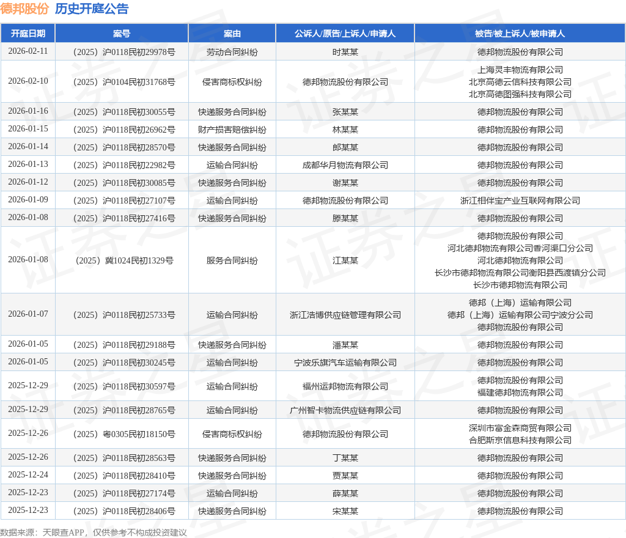This screenshot has height=538, width=626.
Task: Click plaintiff 成都华月物流有限公司
Action: pos(345,165)
